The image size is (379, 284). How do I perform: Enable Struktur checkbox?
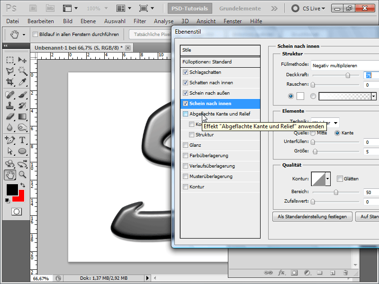tap(191, 134)
